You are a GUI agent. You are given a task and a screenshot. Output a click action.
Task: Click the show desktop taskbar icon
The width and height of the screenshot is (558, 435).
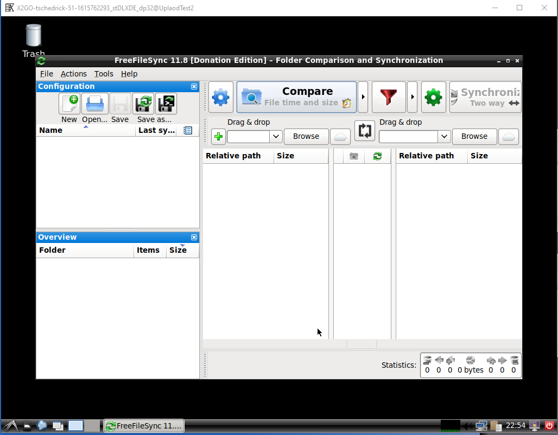[58, 426]
